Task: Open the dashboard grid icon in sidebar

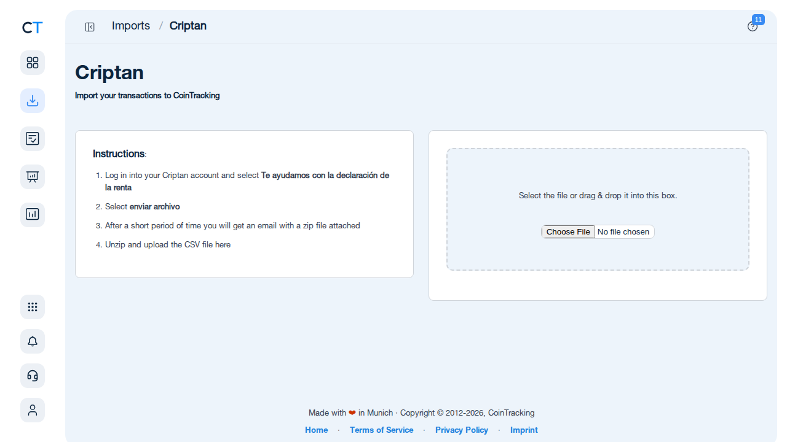Action: point(33,63)
